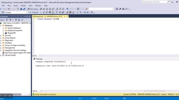Image resolution: width=179 pixels, height=100 pixels.
Task: Open the master database dropdown
Action: click(27, 12)
